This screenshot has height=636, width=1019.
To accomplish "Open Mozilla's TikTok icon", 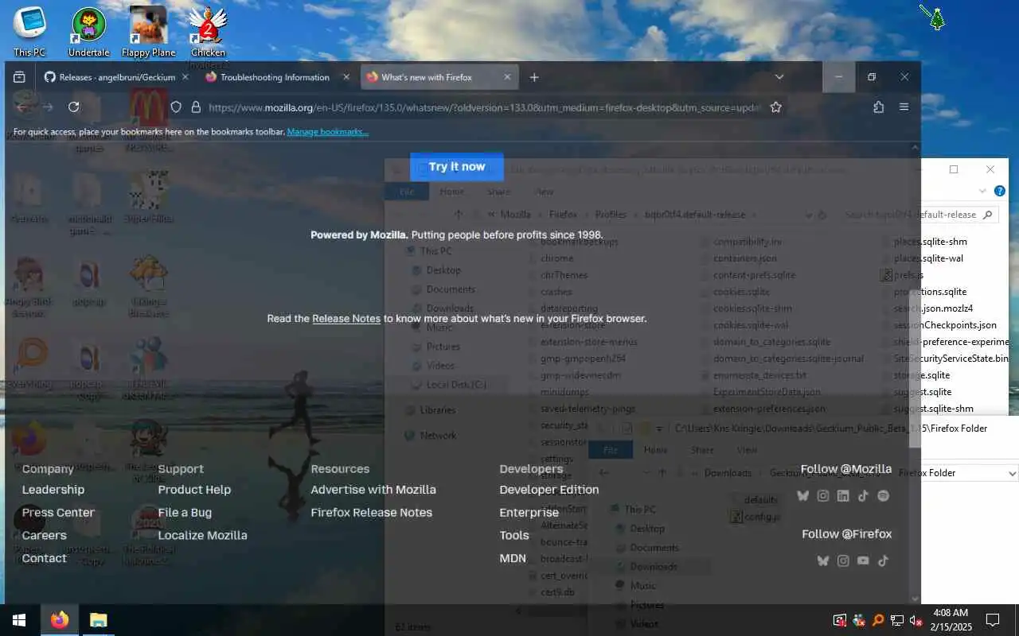I will [863, 495].
